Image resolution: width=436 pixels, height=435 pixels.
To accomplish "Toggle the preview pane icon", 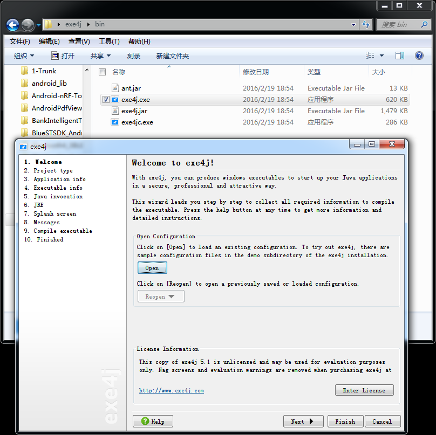I will tap(400, 56).
